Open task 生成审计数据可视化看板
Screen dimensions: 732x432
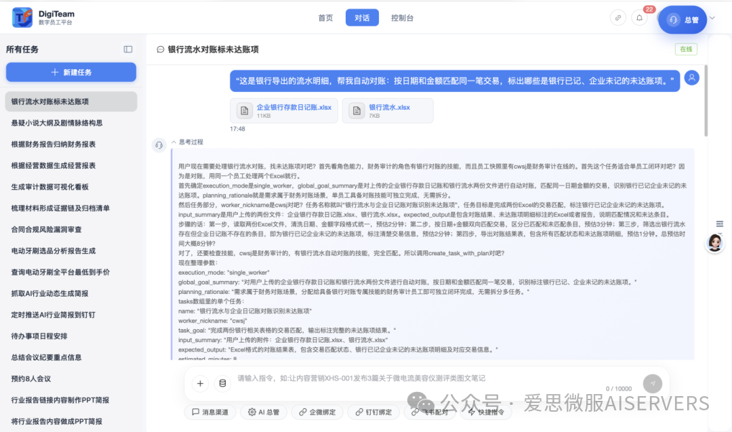click(71, 187)
